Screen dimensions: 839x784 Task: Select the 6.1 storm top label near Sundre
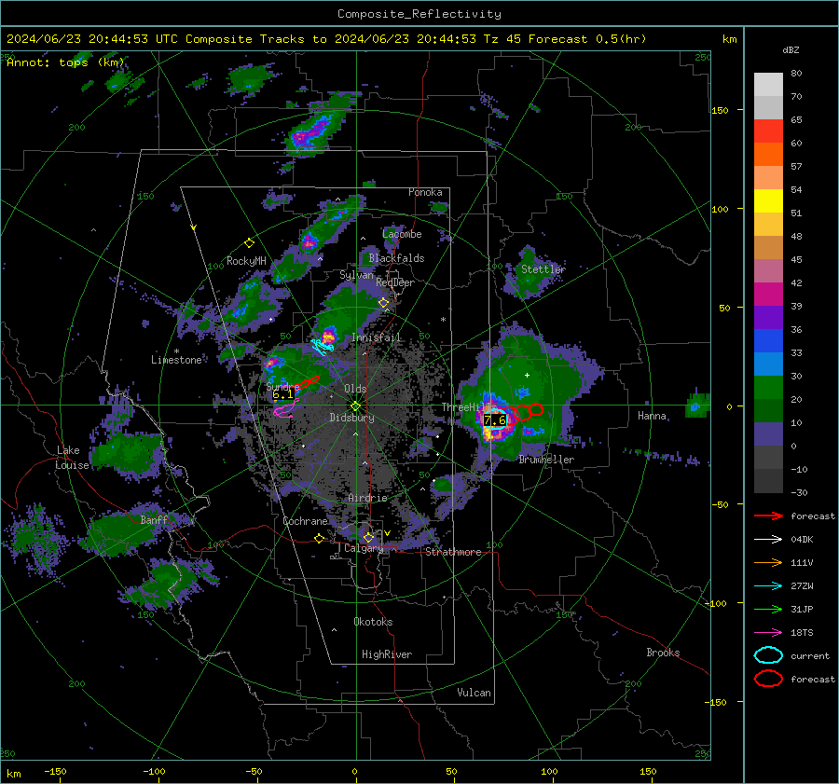click(283, 394)
